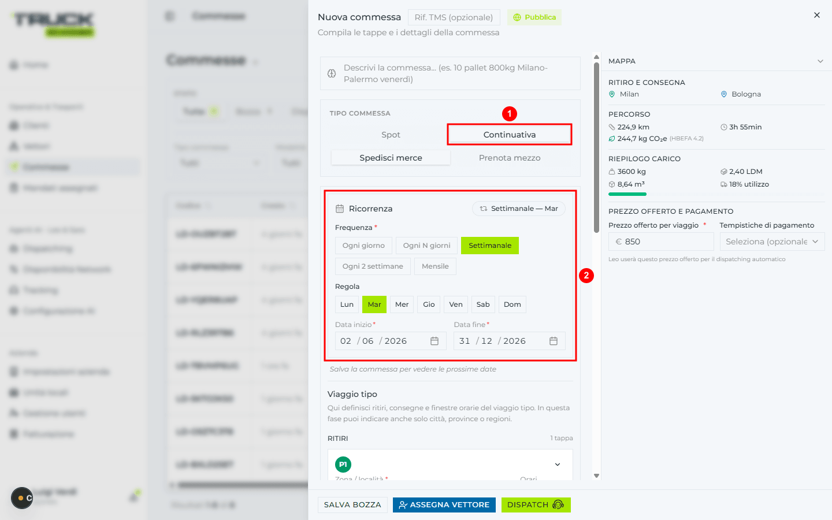Click ASSEGNA VETTORE button

click(444, 505)
